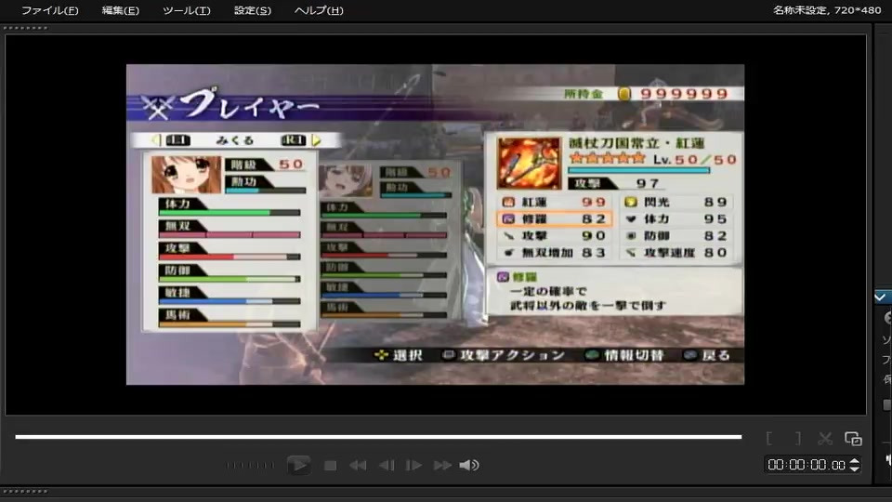Open the 設定(S) menu
Viewport: 892px width, 502px height.
click(253, 10)
